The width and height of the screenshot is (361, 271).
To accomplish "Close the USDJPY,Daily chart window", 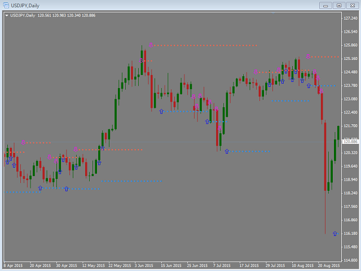I will (x=353, y=5).
